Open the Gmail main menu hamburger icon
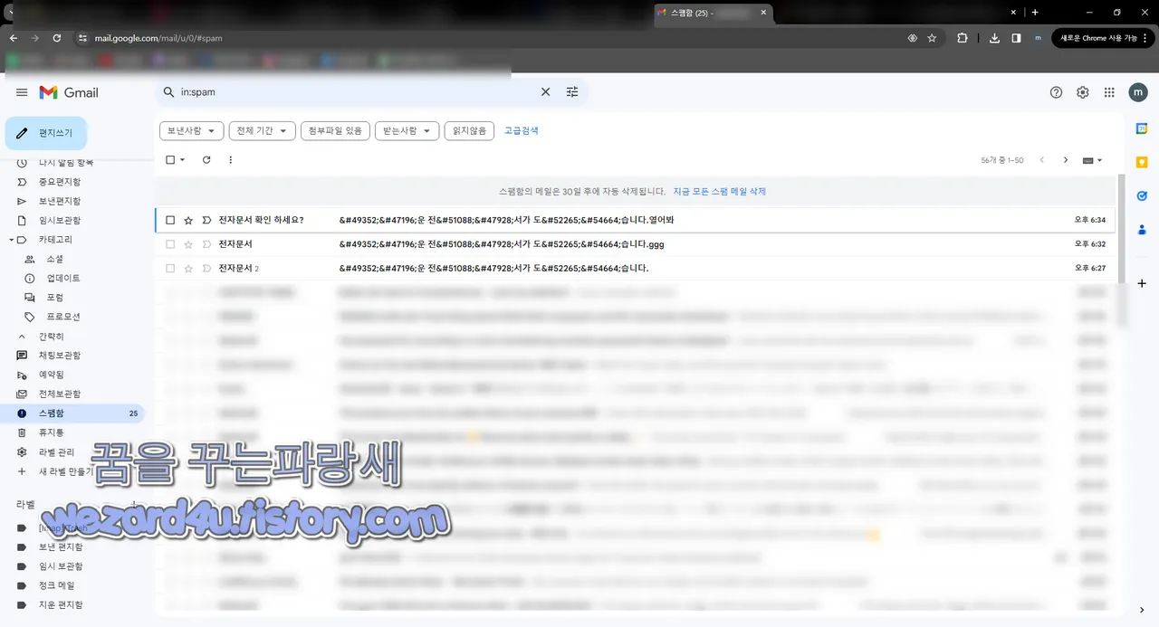This screenshot has width=1159, height=627. point(22,92)
